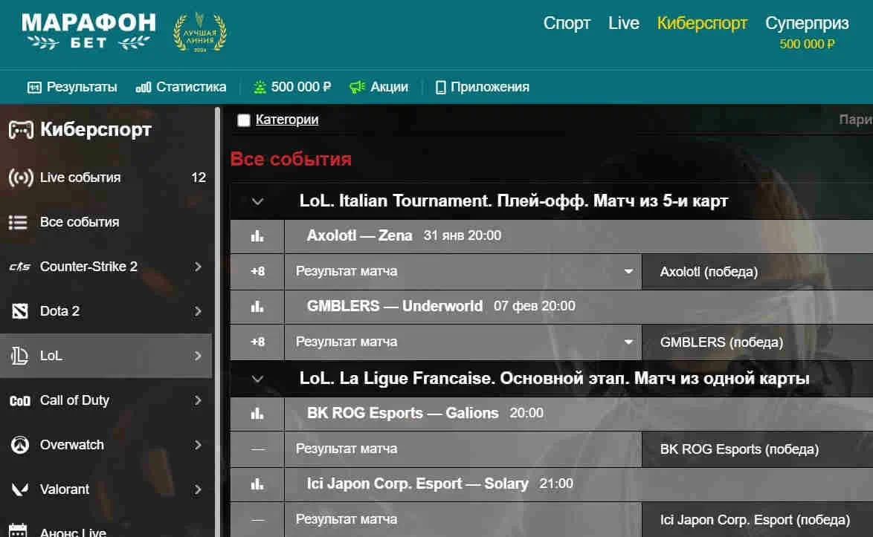Select the Ici Japon Corp. Esport (победа) cell
This screenshot has width=873, height=537.
coord(757,520)
